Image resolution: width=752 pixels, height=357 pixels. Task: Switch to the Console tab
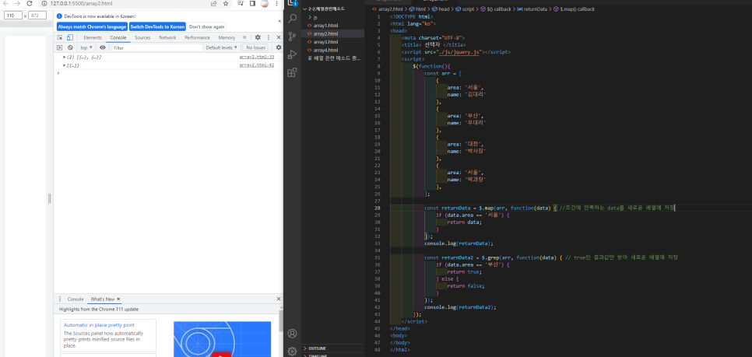tap(118, 37)
